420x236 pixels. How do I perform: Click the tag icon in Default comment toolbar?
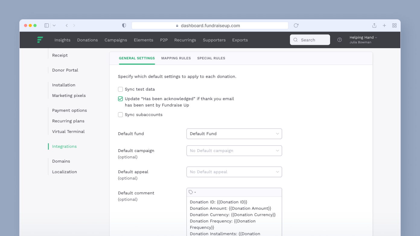[191, 192]
